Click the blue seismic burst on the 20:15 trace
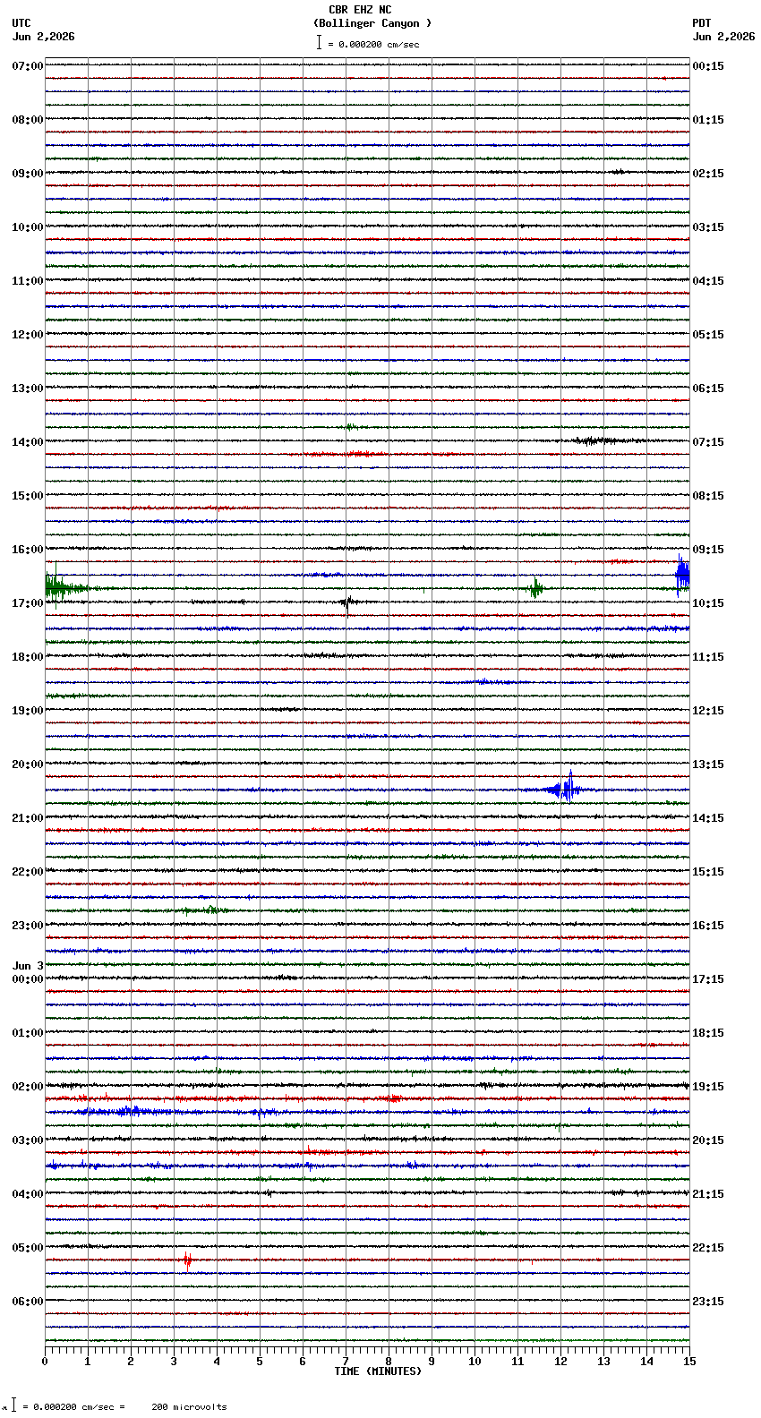Image resolution: width=761 pixels, height=1418 pixels. click(563, 789)
